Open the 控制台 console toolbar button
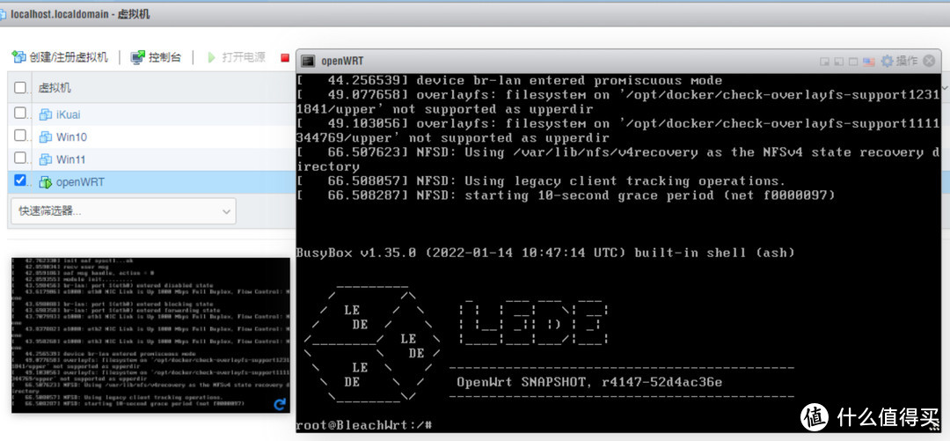 [156, 57]
